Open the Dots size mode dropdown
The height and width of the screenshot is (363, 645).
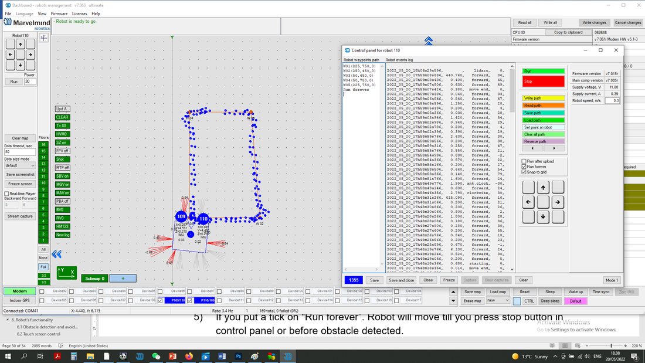(20, 165)
